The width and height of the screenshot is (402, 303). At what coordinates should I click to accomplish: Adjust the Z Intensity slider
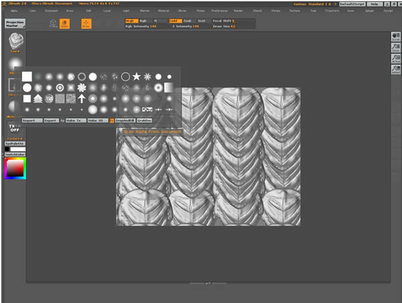pyautogui.click(x=190, y=26)
